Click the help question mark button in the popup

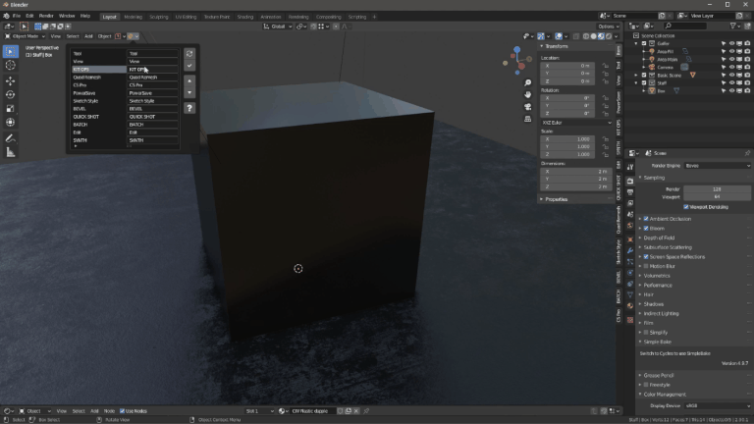pos(189,108)
